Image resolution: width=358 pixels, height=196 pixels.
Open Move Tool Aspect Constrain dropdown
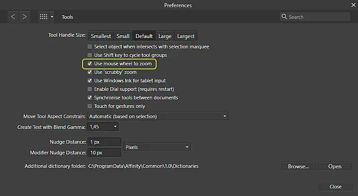pyautogui.click(x=157, y=116)
